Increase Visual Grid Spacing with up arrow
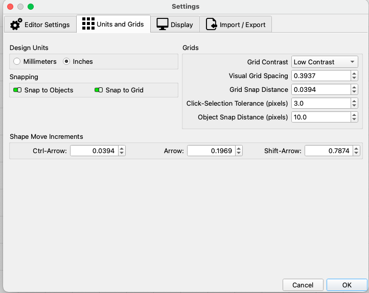The height and width of the screenshot is (293, 369). (x=354, y=74)
